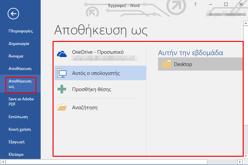Maximize the Word window
This screenshot has height=165, width=248.
pyautogui.click(x=226, y=4)
